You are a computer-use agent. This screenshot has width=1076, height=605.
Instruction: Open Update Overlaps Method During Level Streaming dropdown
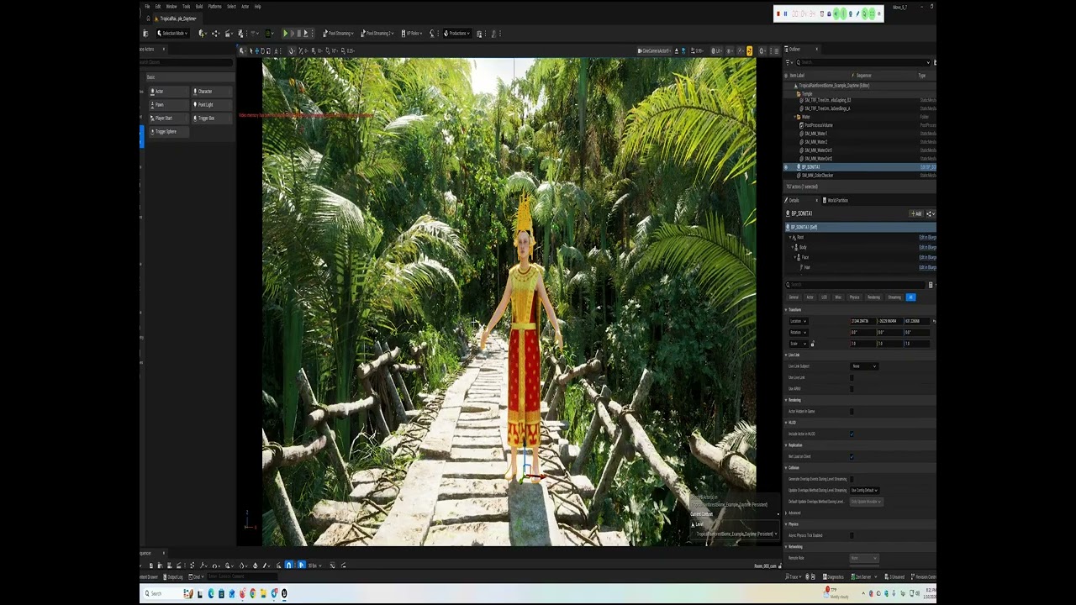[865, 490]
